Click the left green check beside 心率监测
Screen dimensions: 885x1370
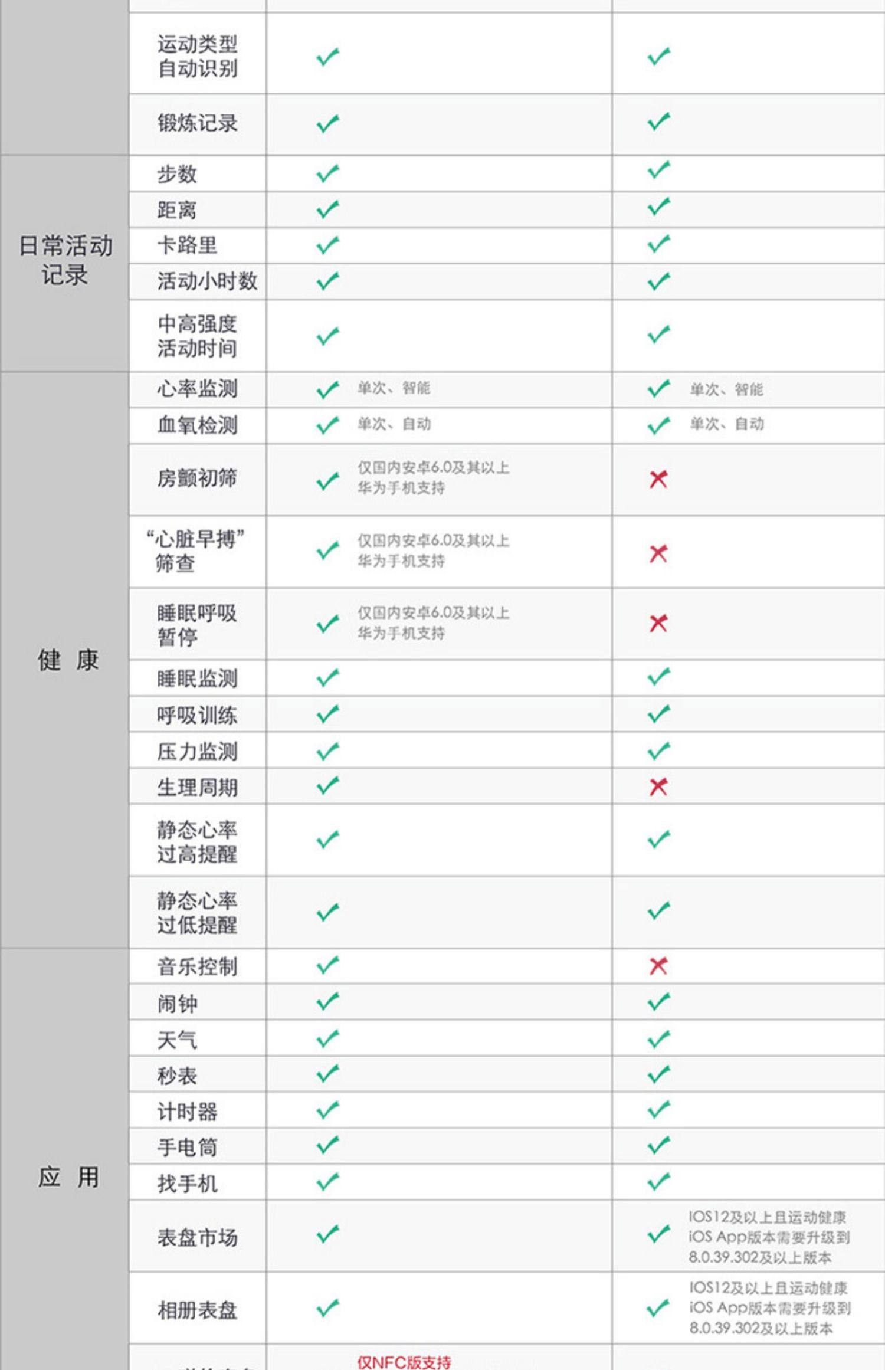click(327, 389)
